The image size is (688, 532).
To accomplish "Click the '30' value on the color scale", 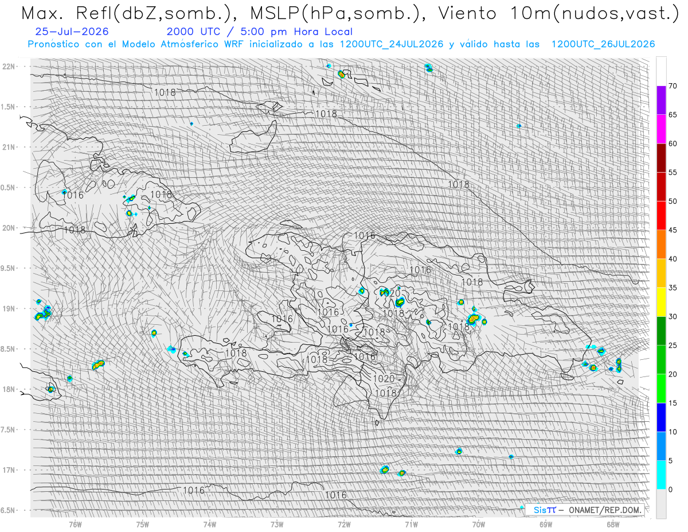I will tap(673, 317).
